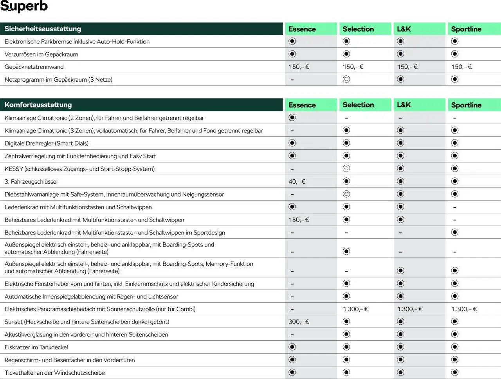Click the Selection price 1.300,– € for Panoramaschiebedach
The height and width of the screenshot is (379, 501).
click(355, 309)
